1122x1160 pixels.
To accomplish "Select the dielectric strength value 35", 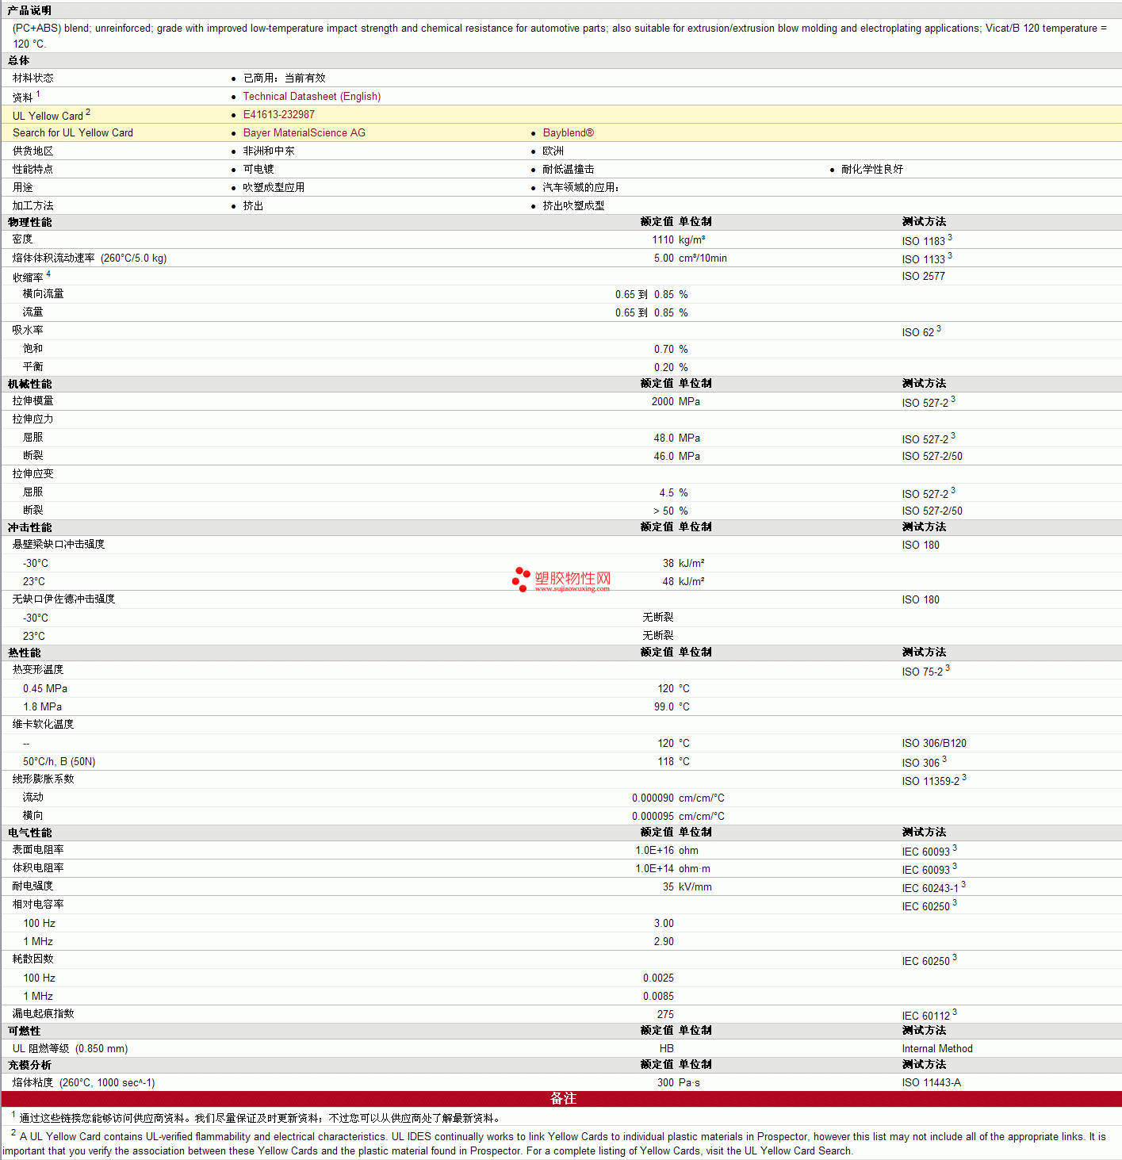I will tap(668, 886).
